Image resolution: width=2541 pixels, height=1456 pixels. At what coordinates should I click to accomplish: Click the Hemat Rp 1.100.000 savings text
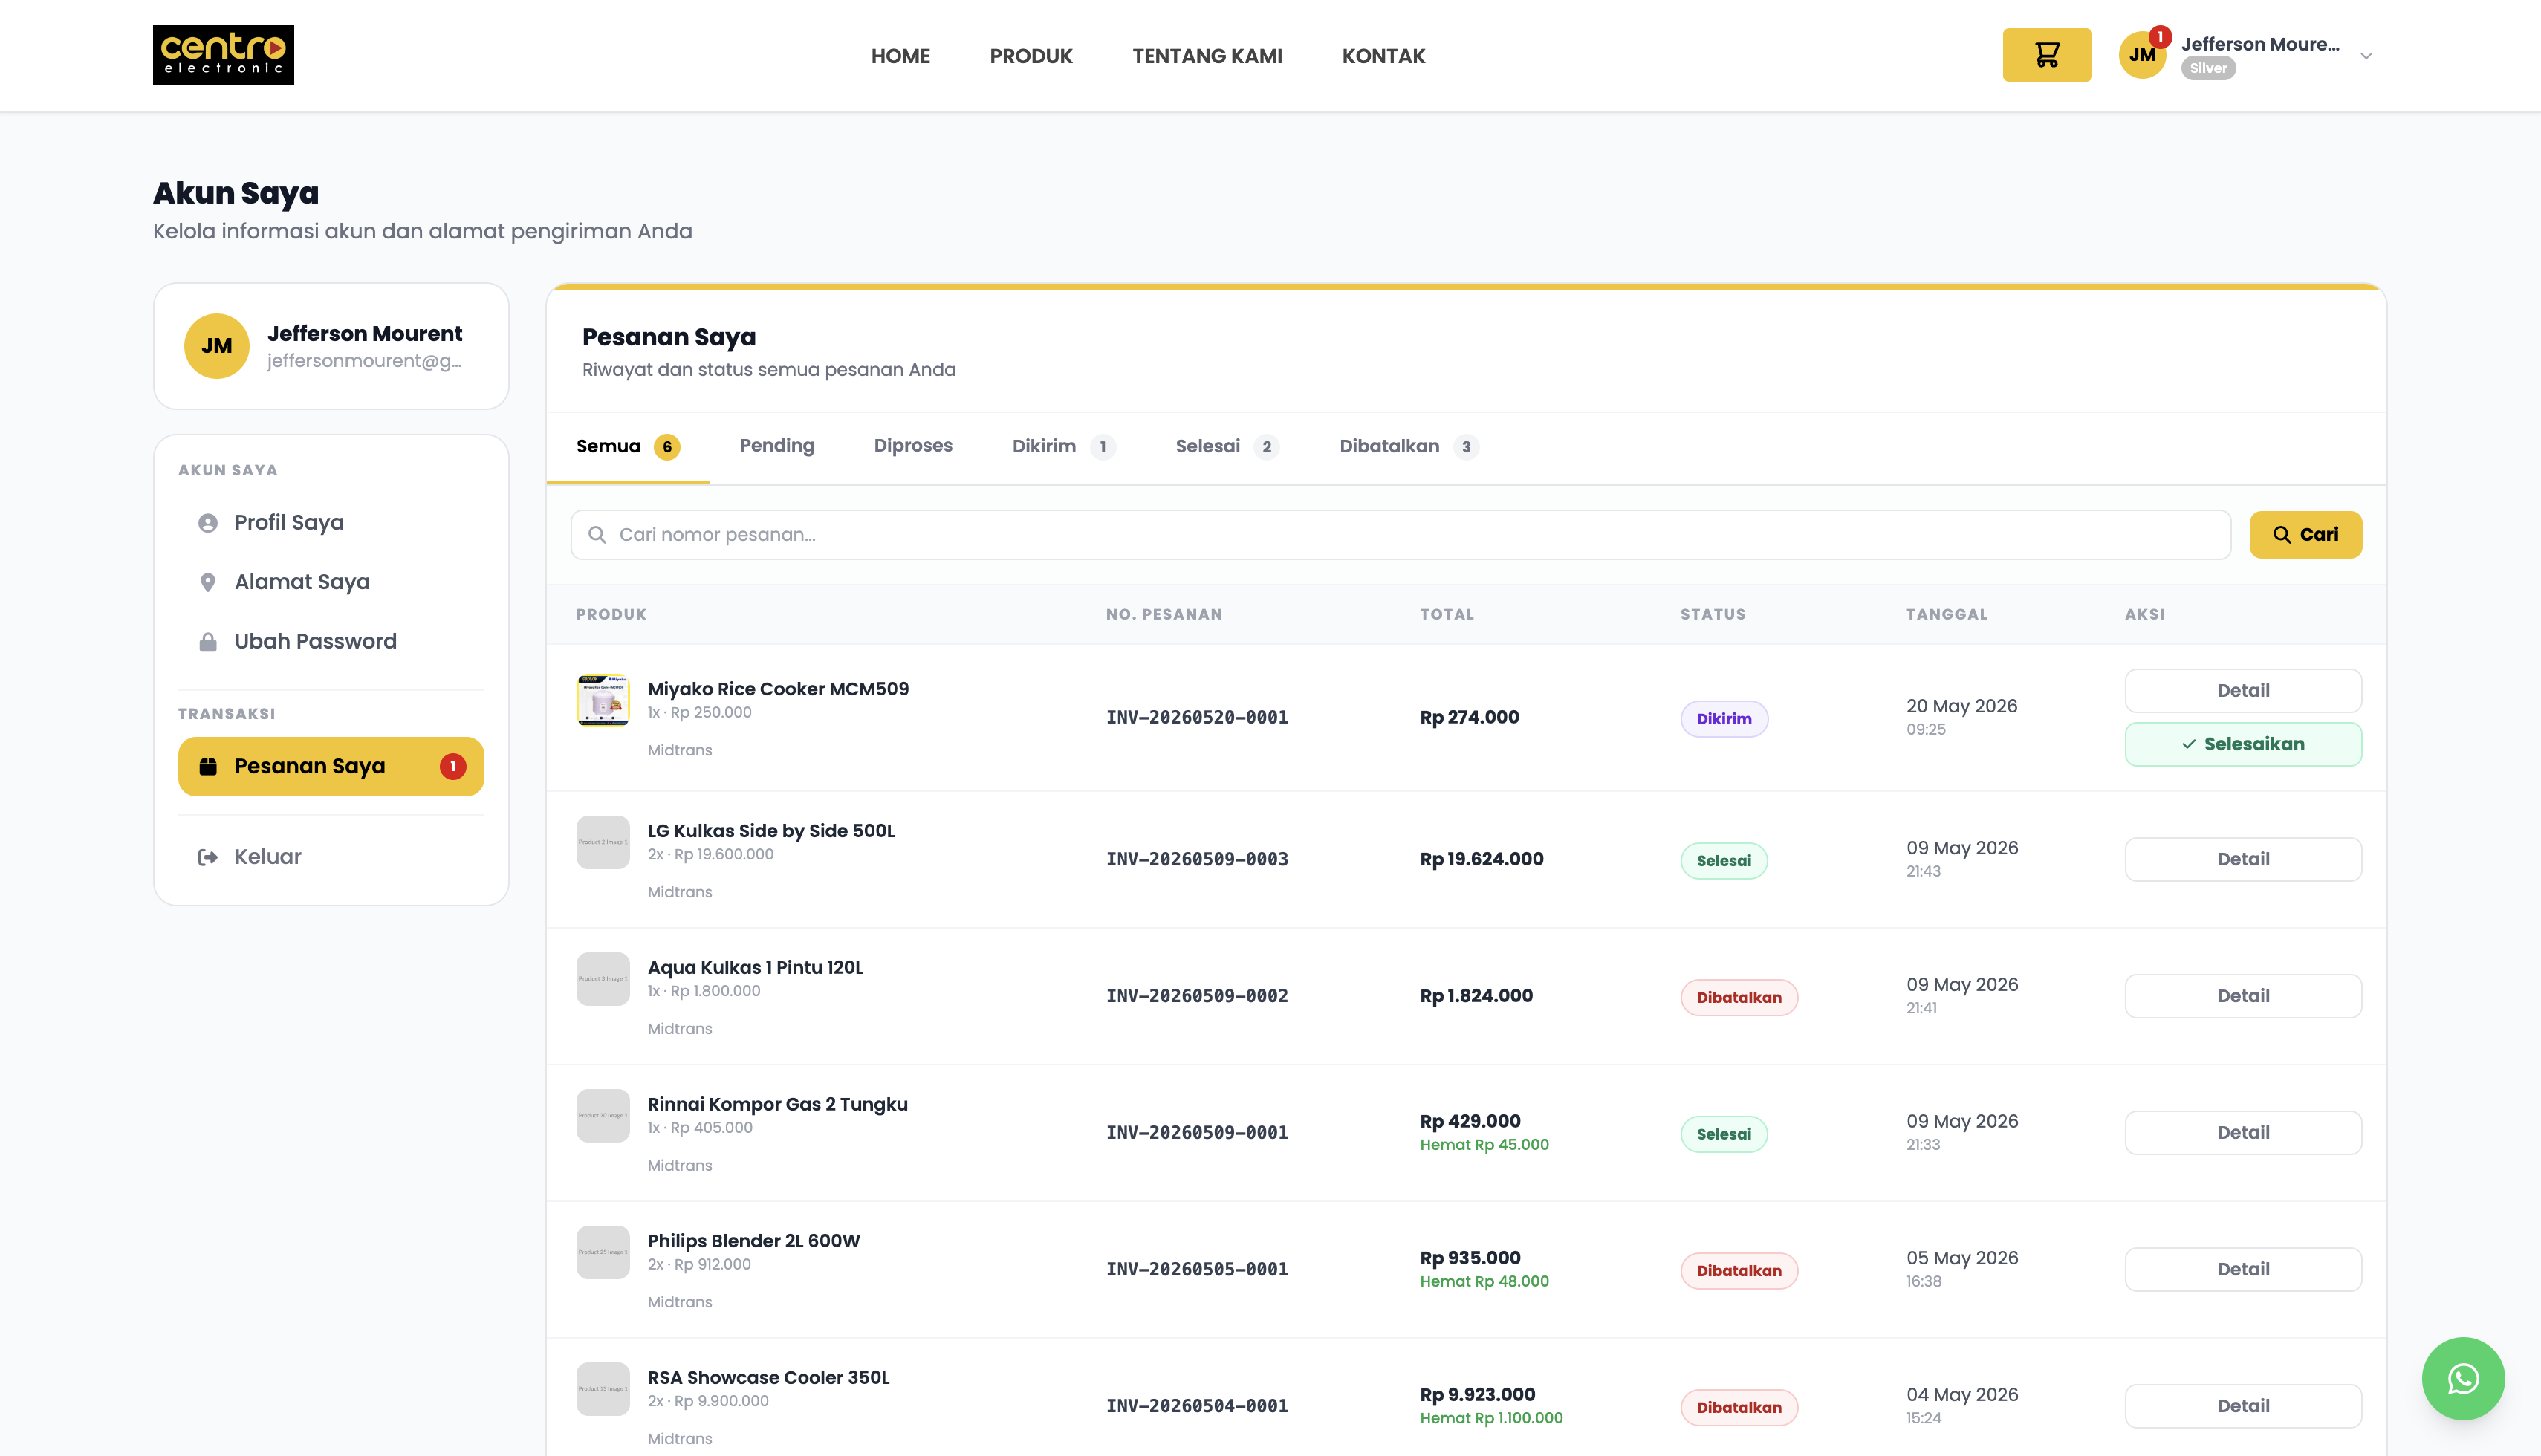coord(1491,1418)
